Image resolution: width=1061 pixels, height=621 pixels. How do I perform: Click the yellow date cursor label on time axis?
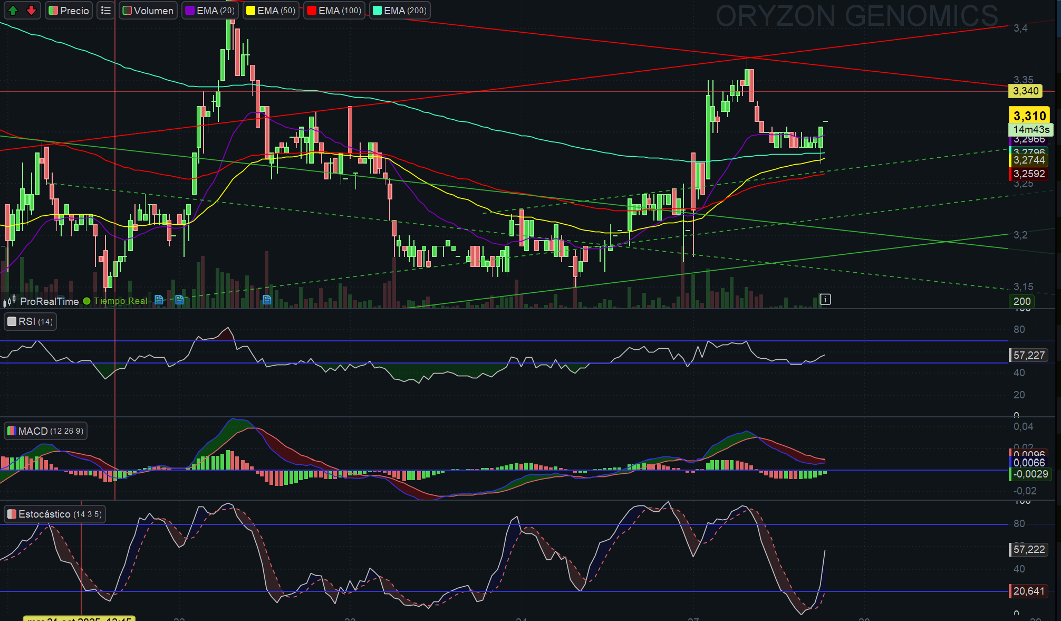click(79, 618)
